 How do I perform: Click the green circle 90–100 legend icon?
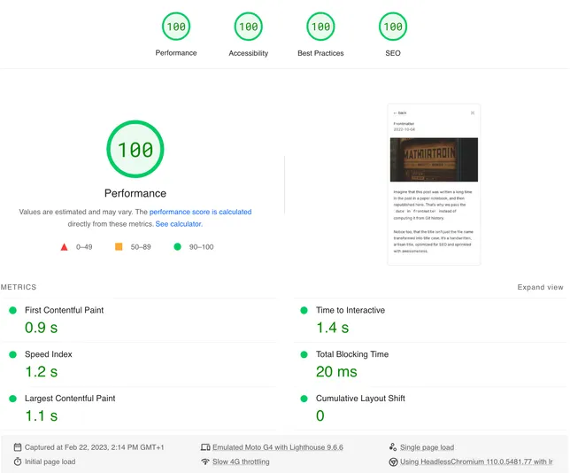point(178,247)
